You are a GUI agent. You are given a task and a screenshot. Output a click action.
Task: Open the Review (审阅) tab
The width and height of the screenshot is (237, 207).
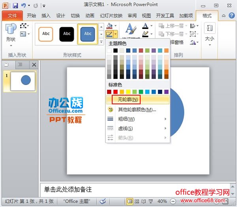click(x=132, y=15)
